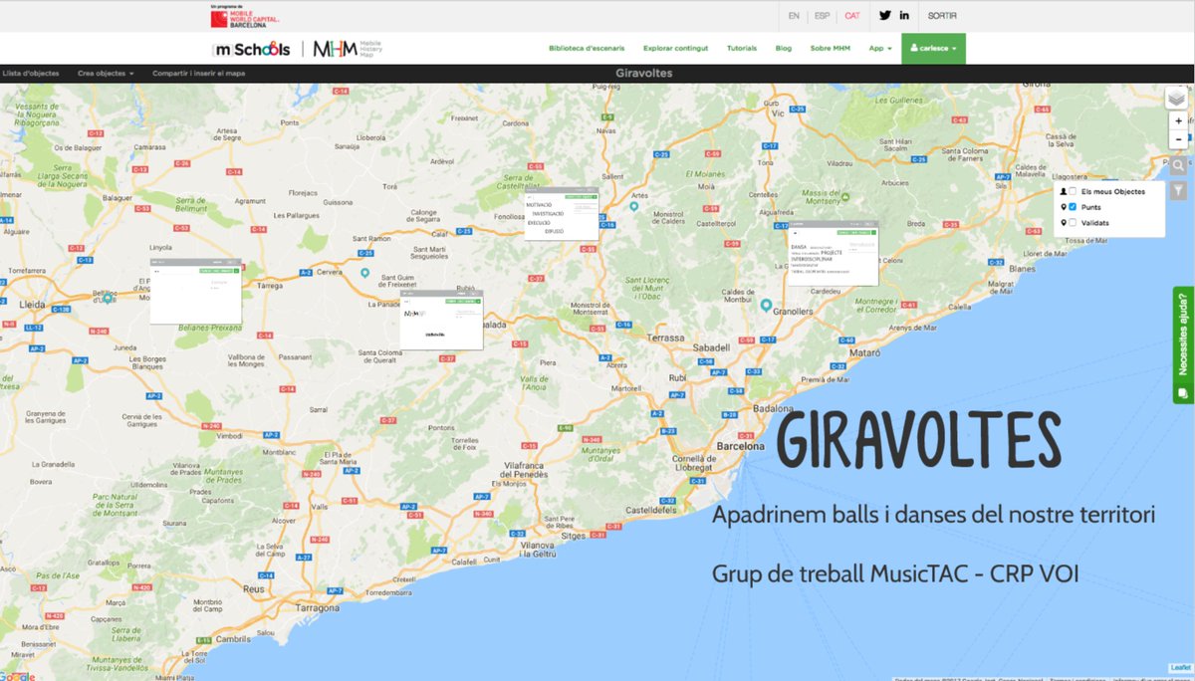Switch language to ESP
The image size is (1195, 681).
pos(823,16)
